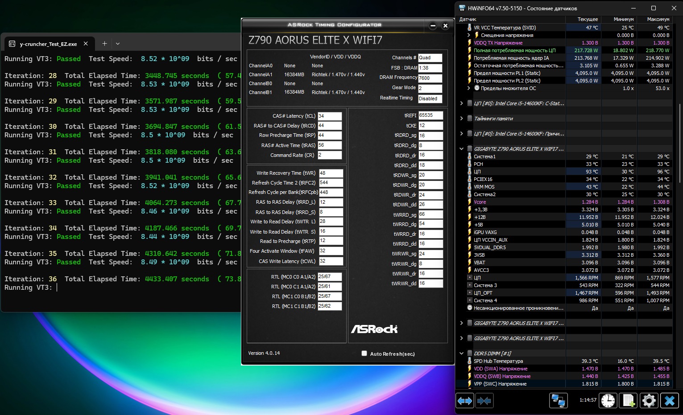This screenshot has height=415, width=683.
Task: Click the lightning icon beside VPP (SWC) Напряжение
Action: point(469,384)
